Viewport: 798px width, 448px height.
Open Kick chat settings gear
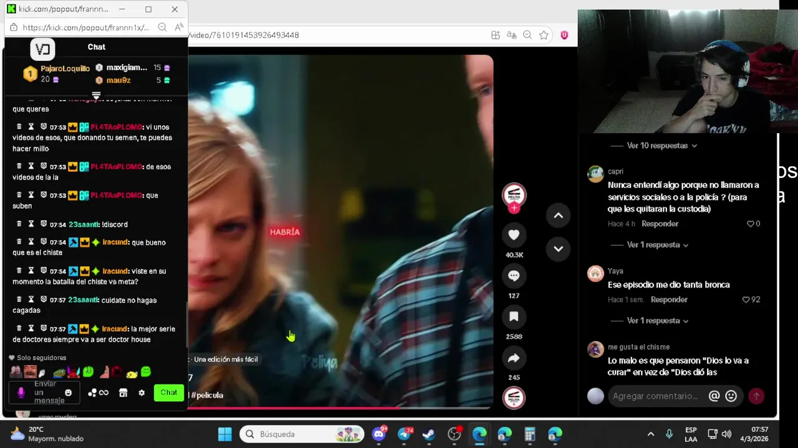coord(142,393)
